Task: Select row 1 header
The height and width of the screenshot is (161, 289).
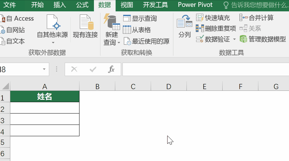Action: (x=5, y=96)
